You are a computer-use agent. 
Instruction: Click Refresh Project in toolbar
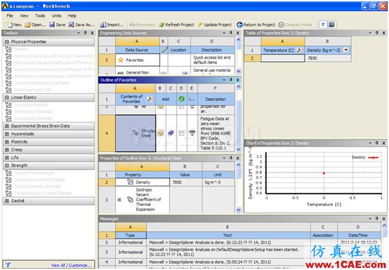(177, 25)
